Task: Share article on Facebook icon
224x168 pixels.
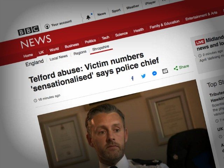Action: [133, 78]
